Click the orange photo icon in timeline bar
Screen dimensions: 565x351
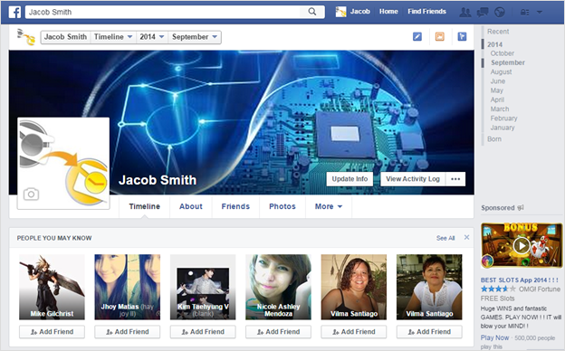pyautogui.click(x=440, y=36)
